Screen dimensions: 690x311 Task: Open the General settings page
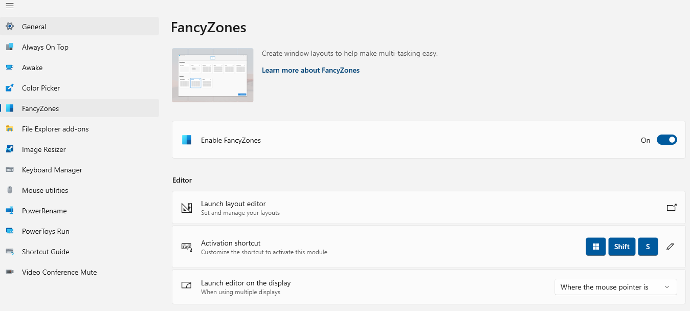[x=34, y=27]
